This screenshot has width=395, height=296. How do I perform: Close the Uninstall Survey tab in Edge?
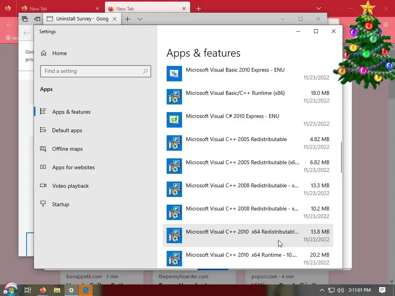pyautogui.click(x=115, y=19)
